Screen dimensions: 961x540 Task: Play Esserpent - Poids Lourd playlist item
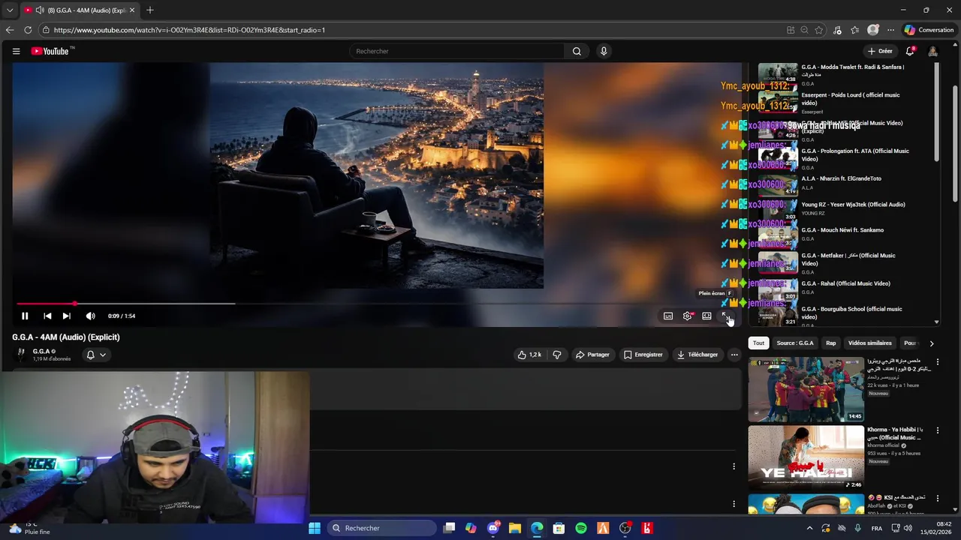[845, 103]
